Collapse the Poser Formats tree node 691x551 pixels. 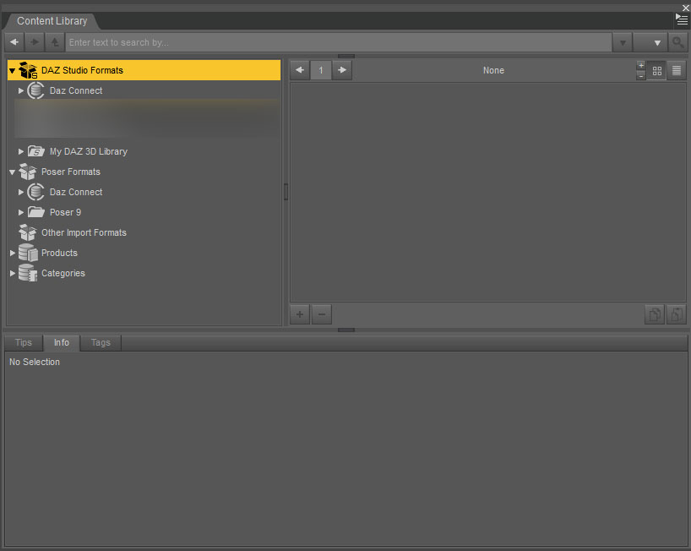[x=13, y=172]
